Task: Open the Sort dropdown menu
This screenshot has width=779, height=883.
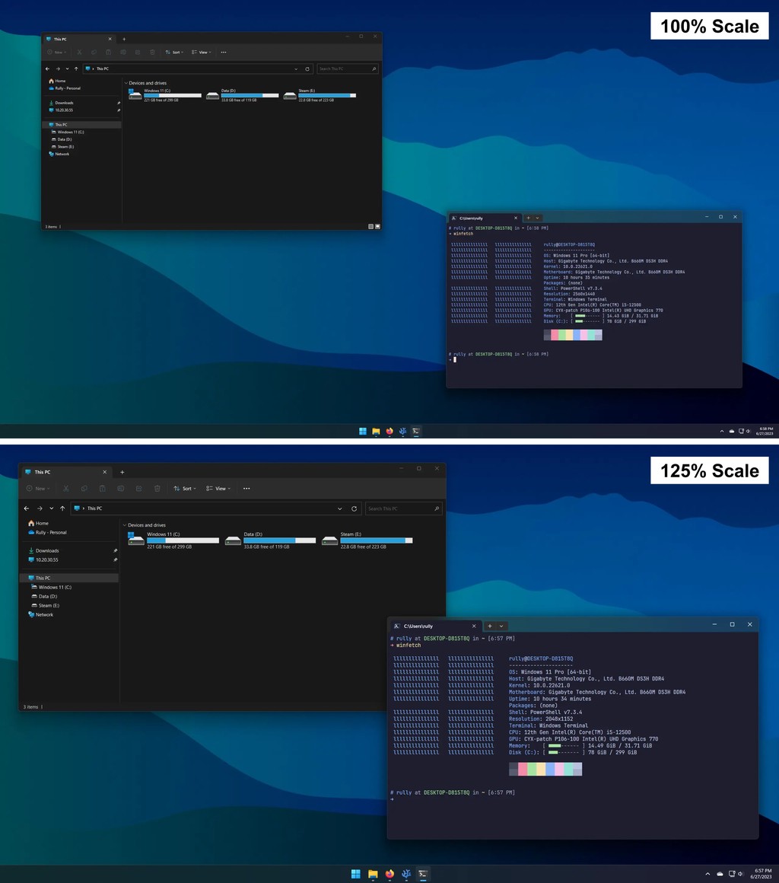Action: pyautogui.click(x=185, y=488)
